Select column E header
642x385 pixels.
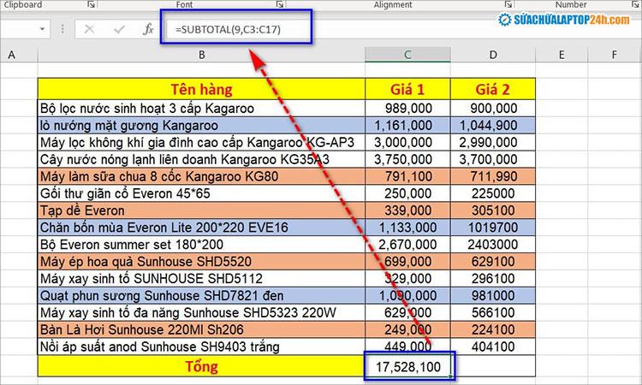tap(562, 55)
